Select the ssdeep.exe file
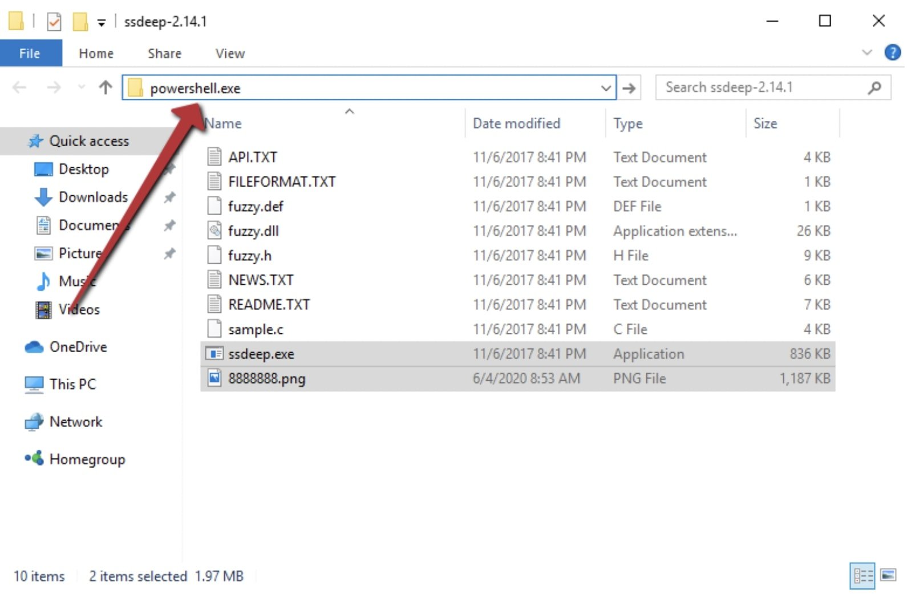 (261, 354)
